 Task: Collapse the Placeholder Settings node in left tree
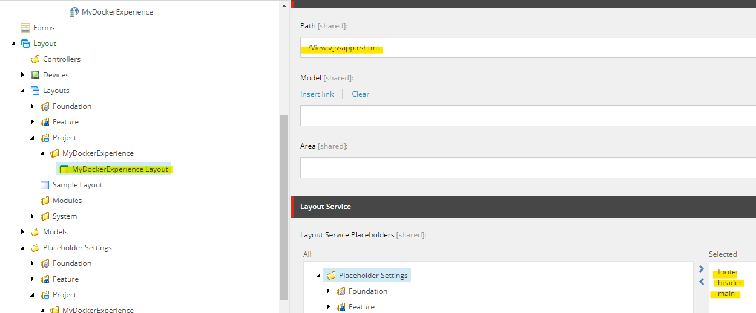[23, 248]
